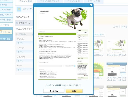Open the カラー dropdown
The image size is (128, 97).
pos(25,70)
